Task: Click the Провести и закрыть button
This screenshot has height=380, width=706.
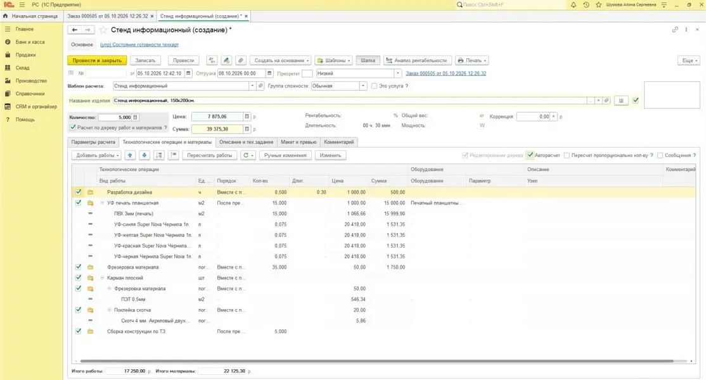Action: point(97,60)
